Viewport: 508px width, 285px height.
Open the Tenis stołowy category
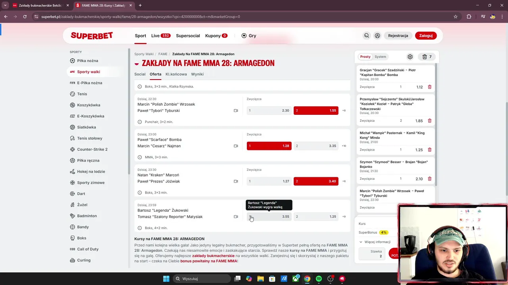pos(86,138)
